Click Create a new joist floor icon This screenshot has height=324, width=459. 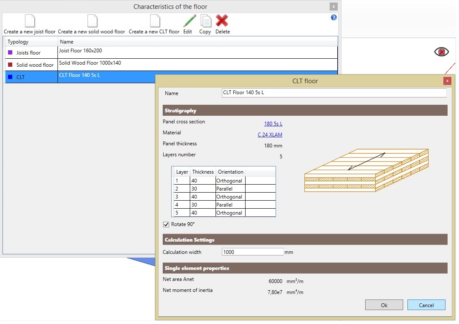point(30,21)
